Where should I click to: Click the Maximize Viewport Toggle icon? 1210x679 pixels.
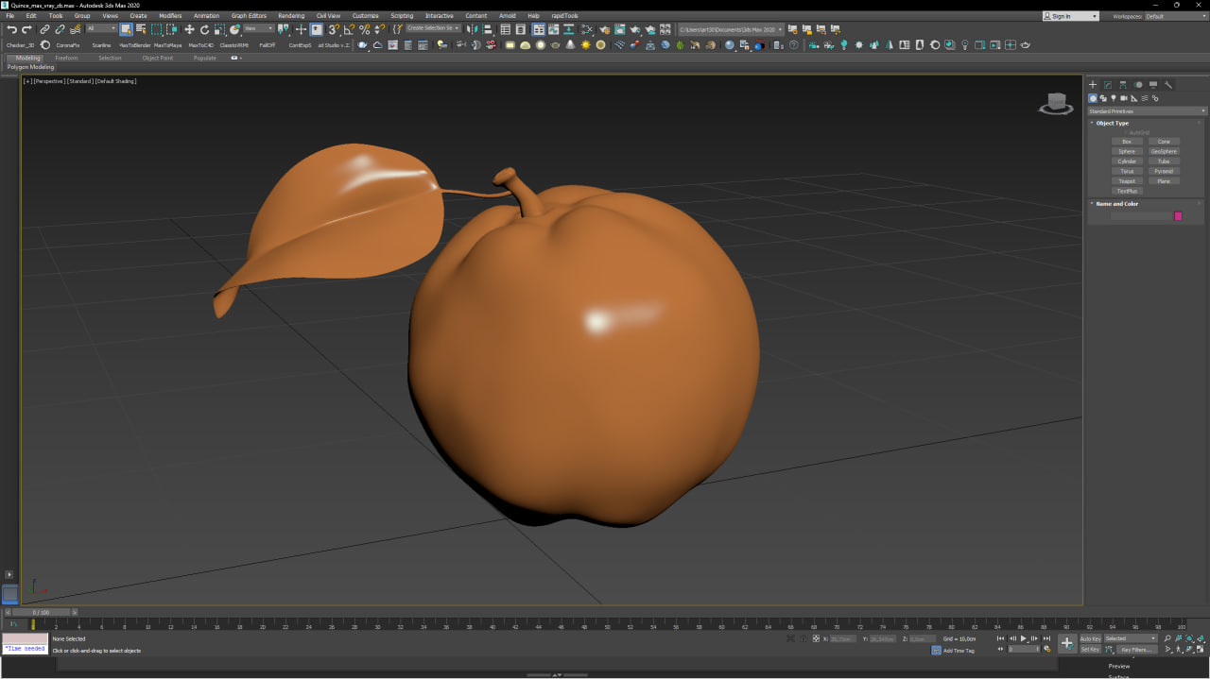point(1201,649)
